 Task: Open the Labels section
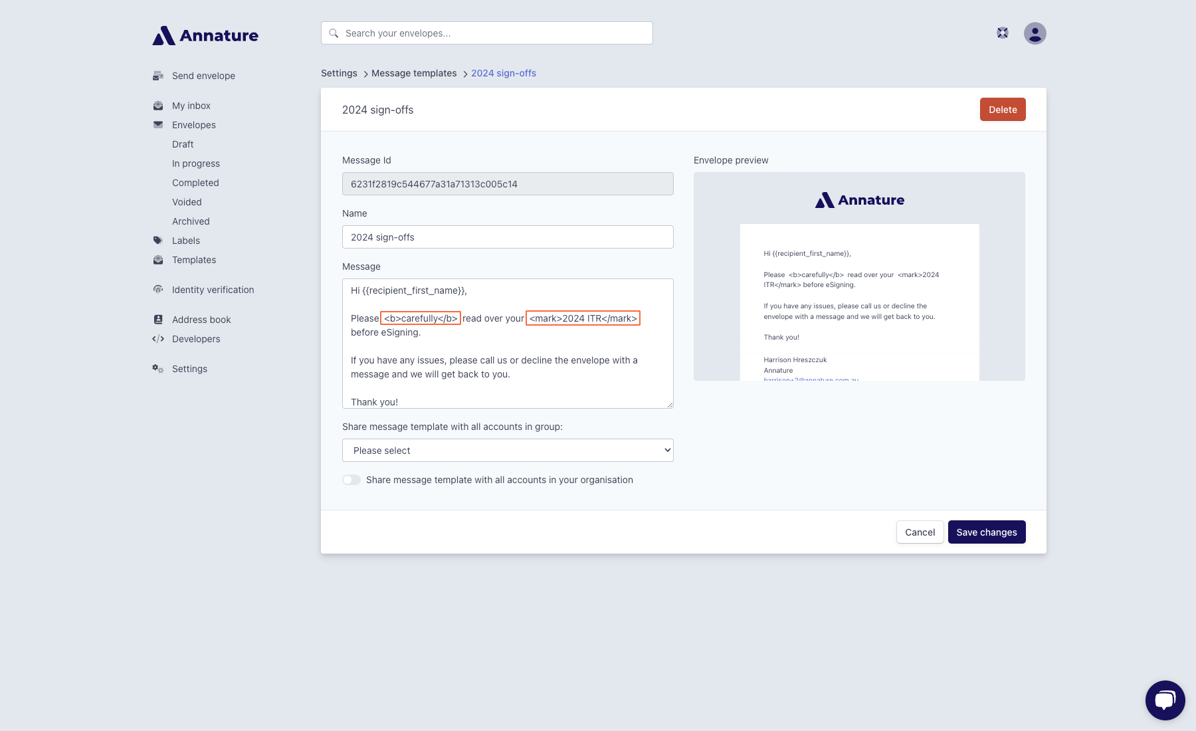pyautogui.click(x=185, y=240)
